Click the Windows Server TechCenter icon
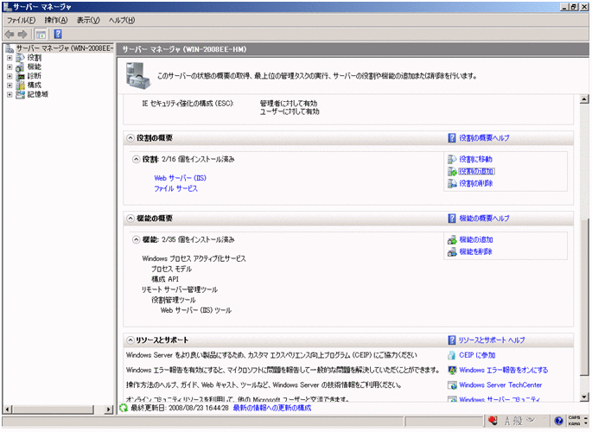The height and width of the screenshot is (432, 592). 452,385
